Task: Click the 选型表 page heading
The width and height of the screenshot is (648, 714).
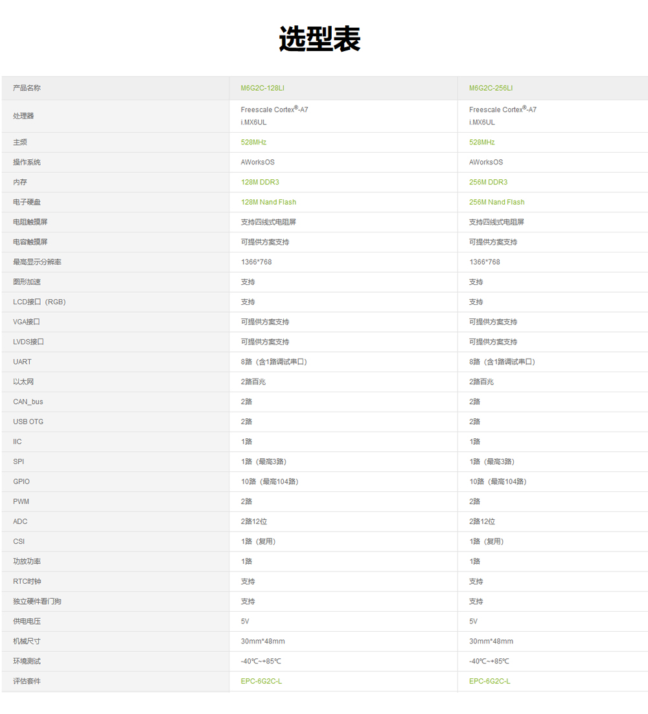Action: (319, 39)
